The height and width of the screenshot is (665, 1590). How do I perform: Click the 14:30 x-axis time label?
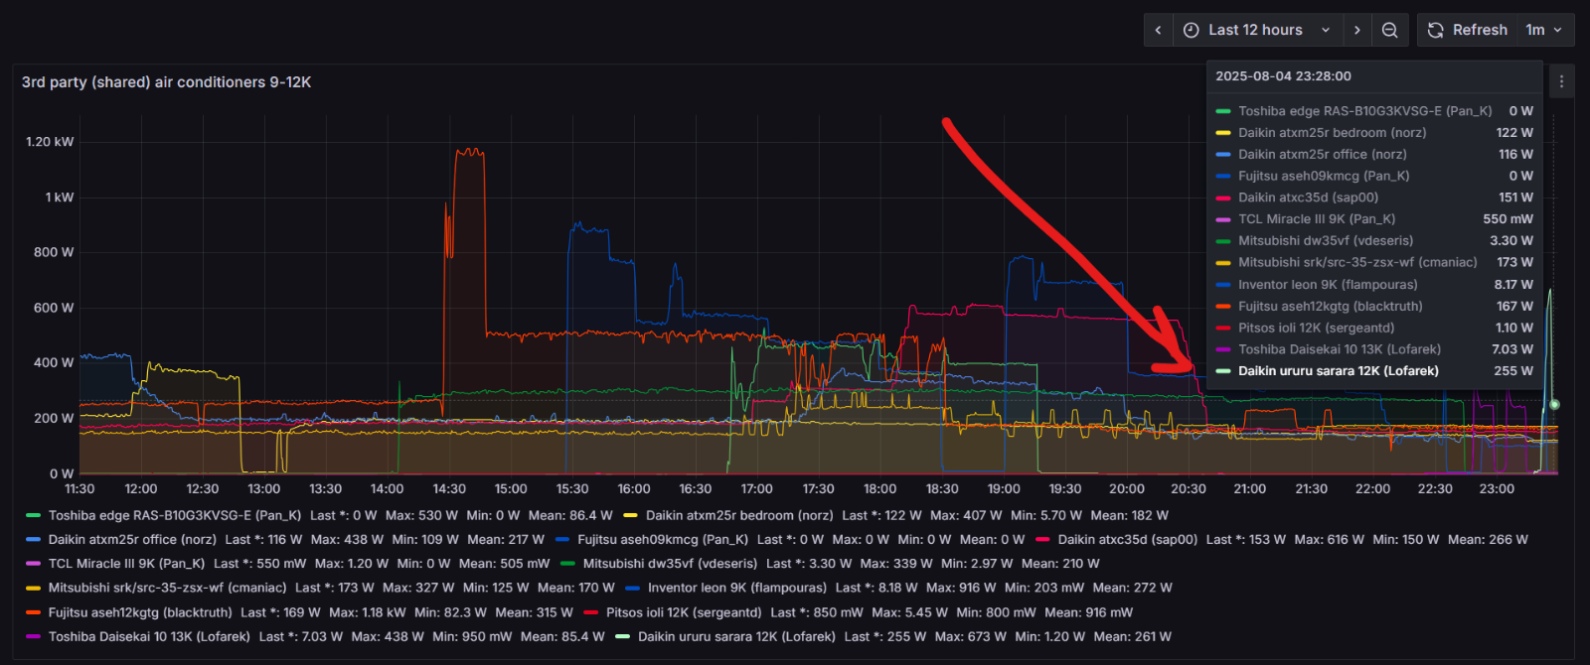(449, 488)
